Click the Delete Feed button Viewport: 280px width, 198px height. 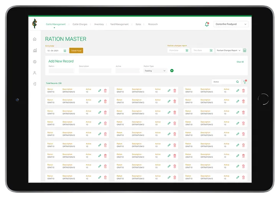[76, 51]
